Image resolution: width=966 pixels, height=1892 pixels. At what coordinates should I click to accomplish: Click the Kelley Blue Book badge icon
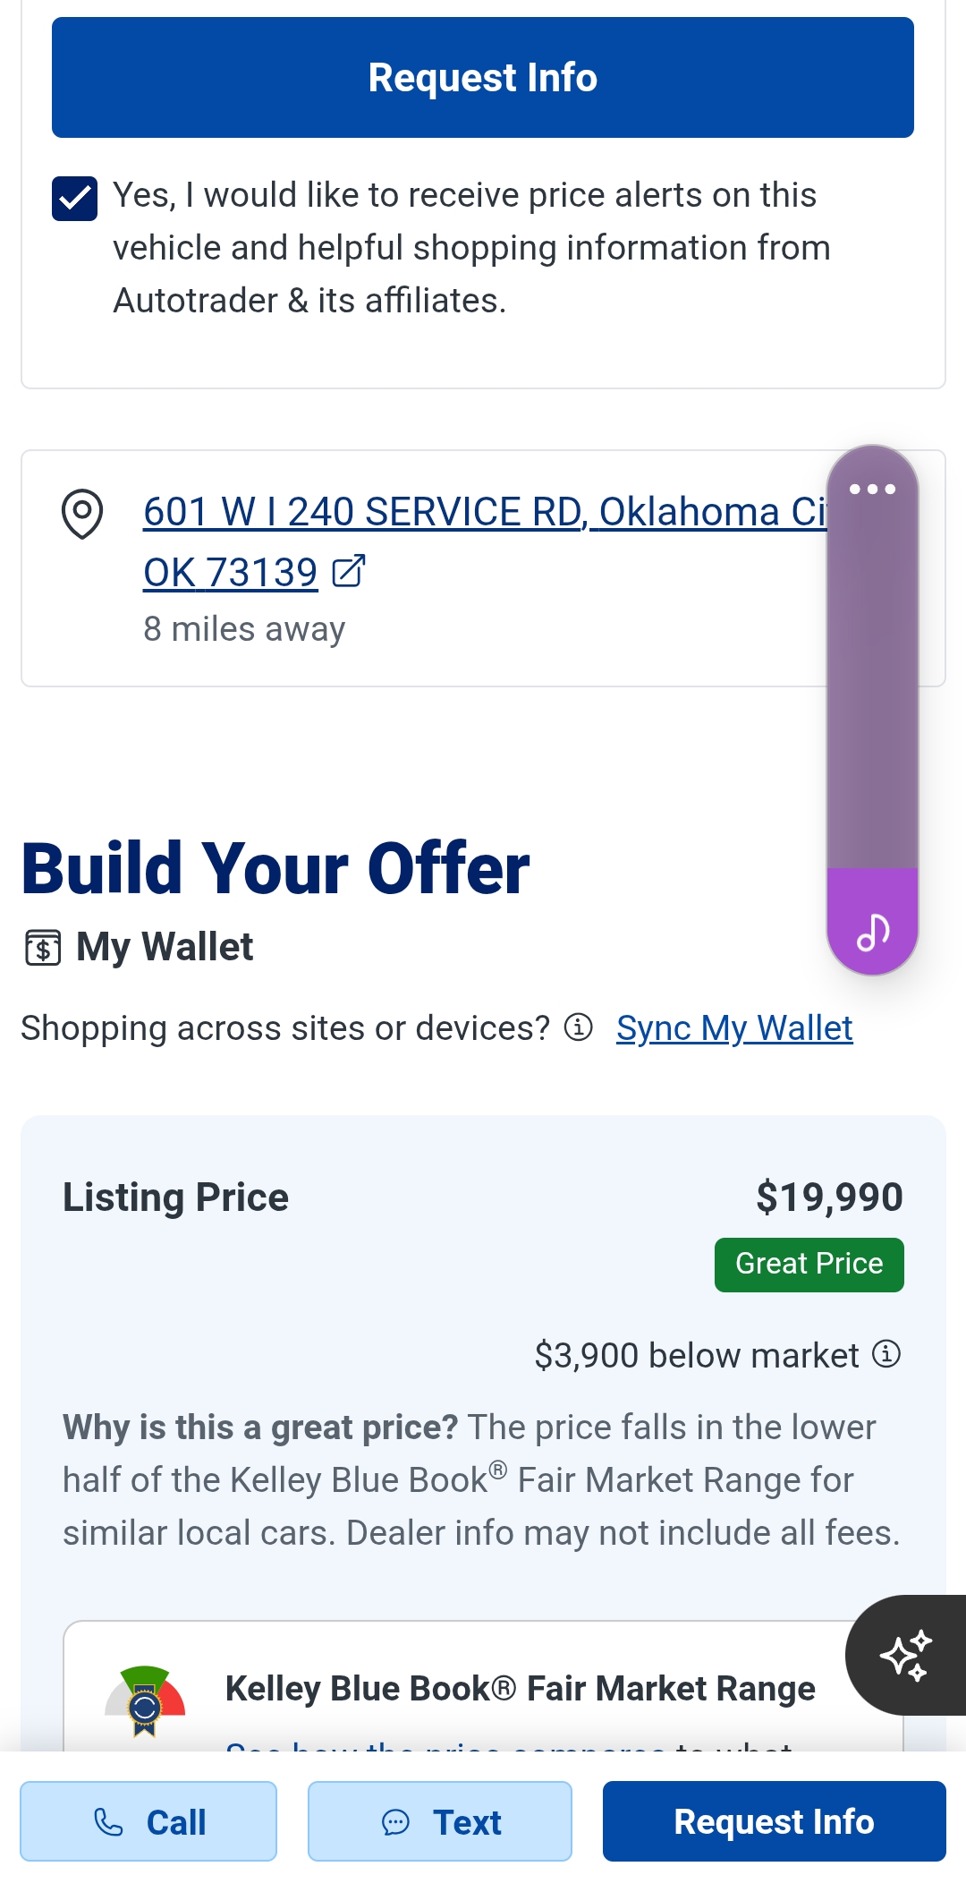click(x=145, y=1700)
